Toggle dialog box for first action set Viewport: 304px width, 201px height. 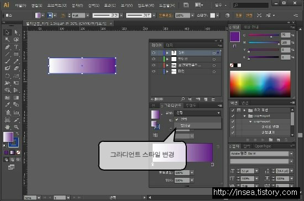tap(239, 110)
